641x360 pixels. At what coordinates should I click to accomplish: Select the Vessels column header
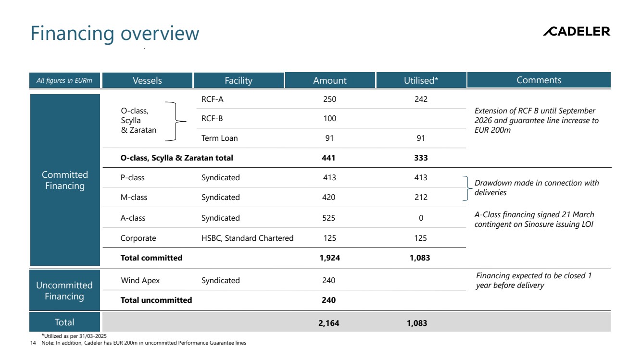tap(147, 80)
